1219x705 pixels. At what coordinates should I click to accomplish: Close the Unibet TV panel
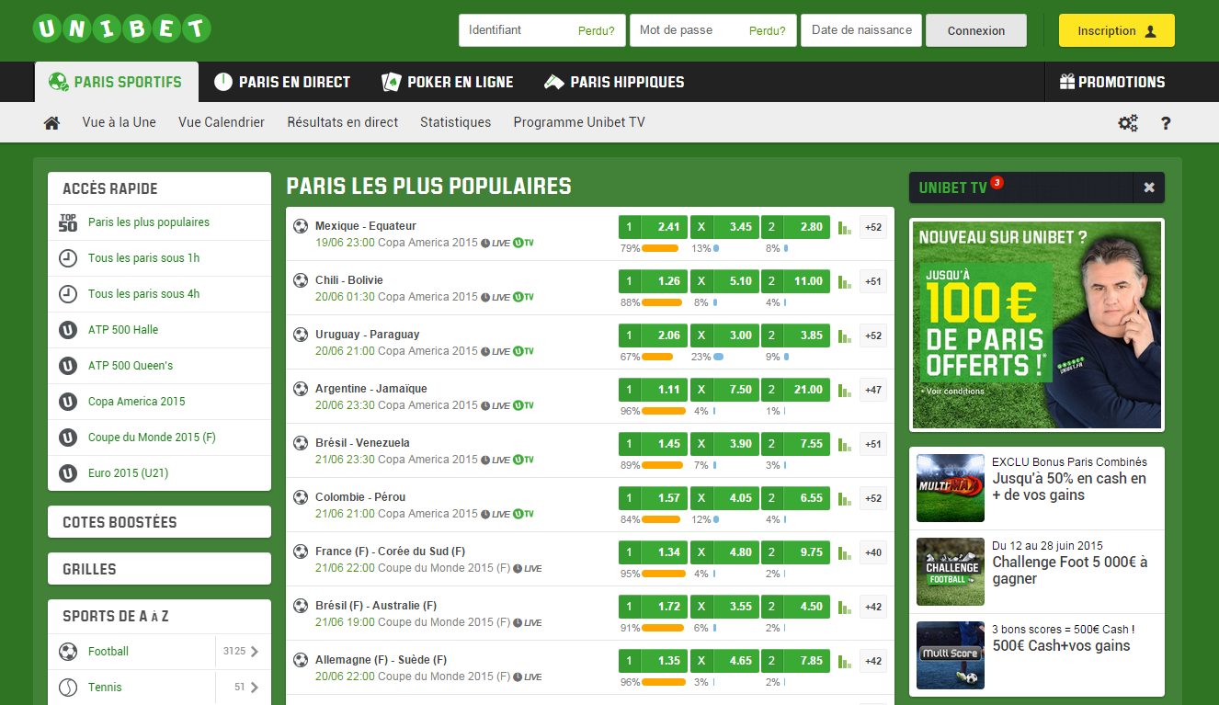[1149, 188]
